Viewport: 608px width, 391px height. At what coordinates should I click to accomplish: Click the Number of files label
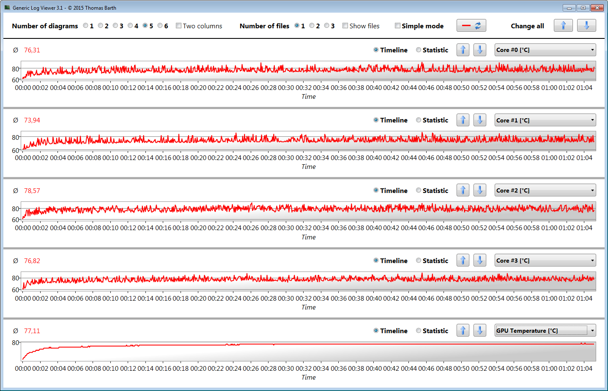(264, 26)
